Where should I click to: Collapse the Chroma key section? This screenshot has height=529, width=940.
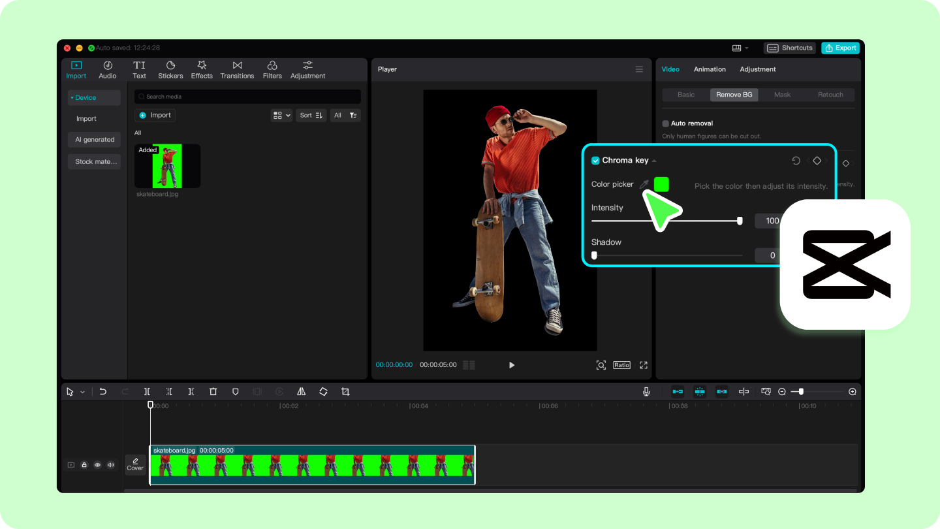tap(655, 160)
